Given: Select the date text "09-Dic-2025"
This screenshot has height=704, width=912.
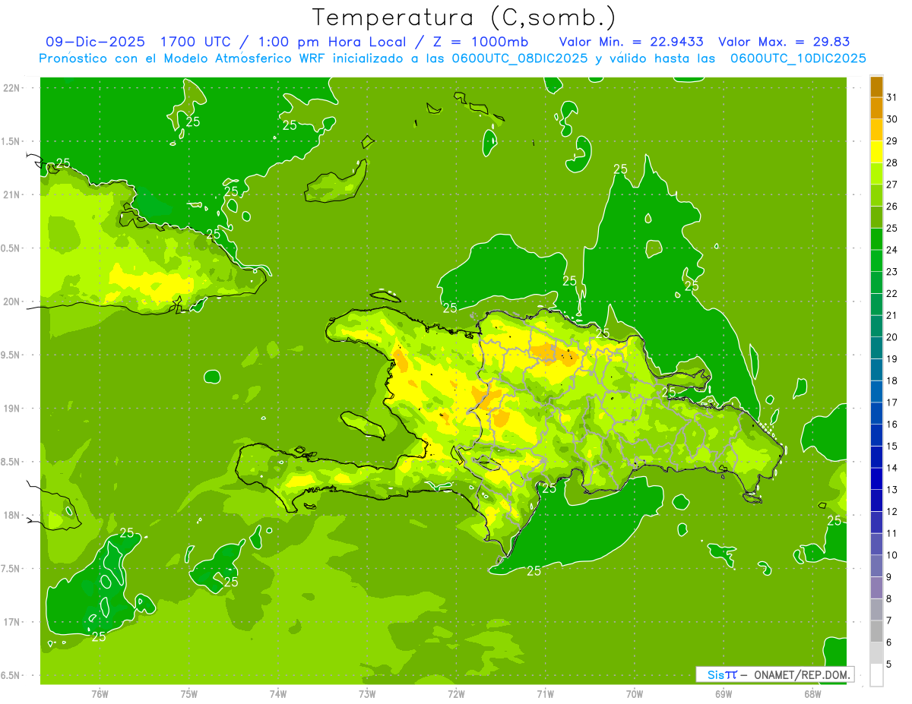Looking at the screenshot, I should pos(95,42).
